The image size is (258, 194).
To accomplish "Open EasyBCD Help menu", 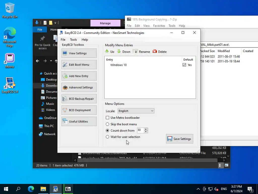I will point(85,40).
